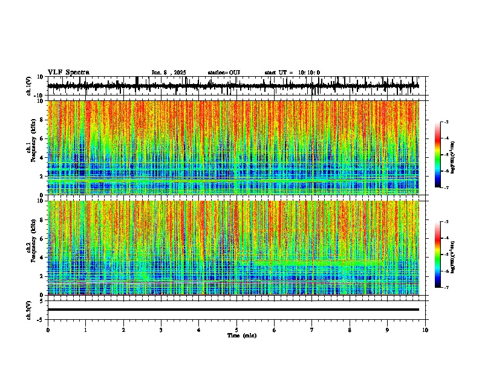Click the -7 value on ch.2 color bar
This screenshot has height=370, width=479.
coord(446,287)
